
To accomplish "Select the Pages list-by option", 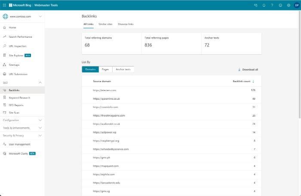I will point(105,69).
